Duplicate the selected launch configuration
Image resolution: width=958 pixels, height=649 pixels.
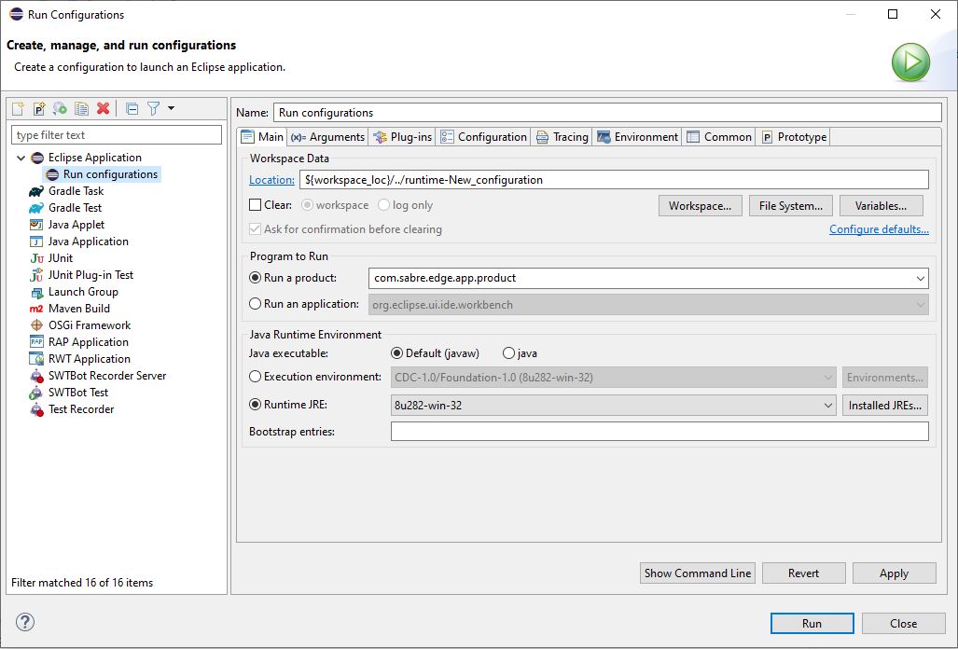81,109
